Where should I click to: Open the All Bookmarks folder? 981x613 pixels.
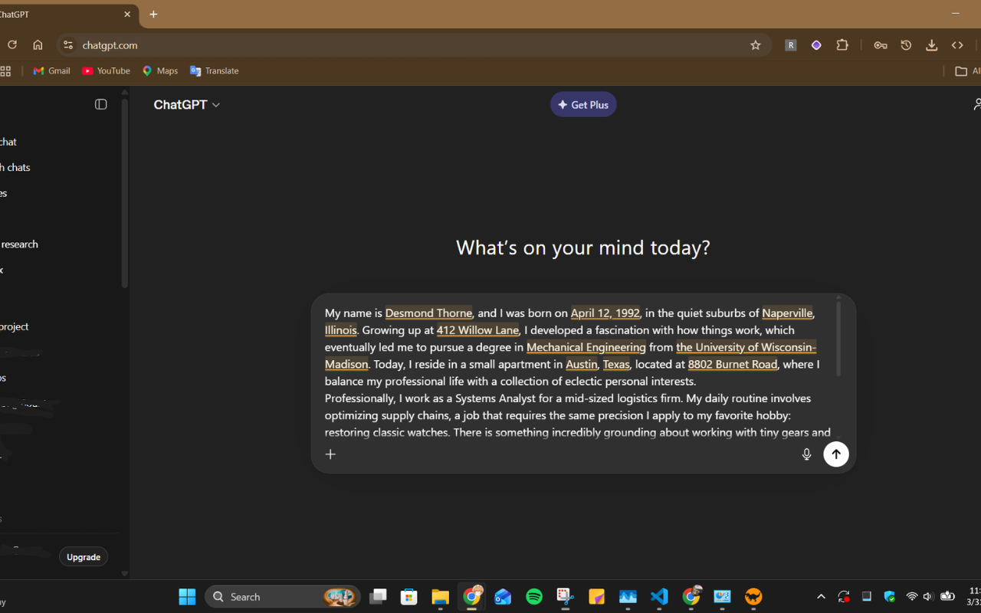point(967,71)
